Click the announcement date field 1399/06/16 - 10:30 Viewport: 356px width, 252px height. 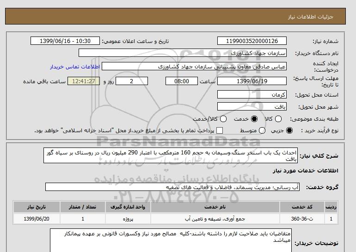[65, 41]
